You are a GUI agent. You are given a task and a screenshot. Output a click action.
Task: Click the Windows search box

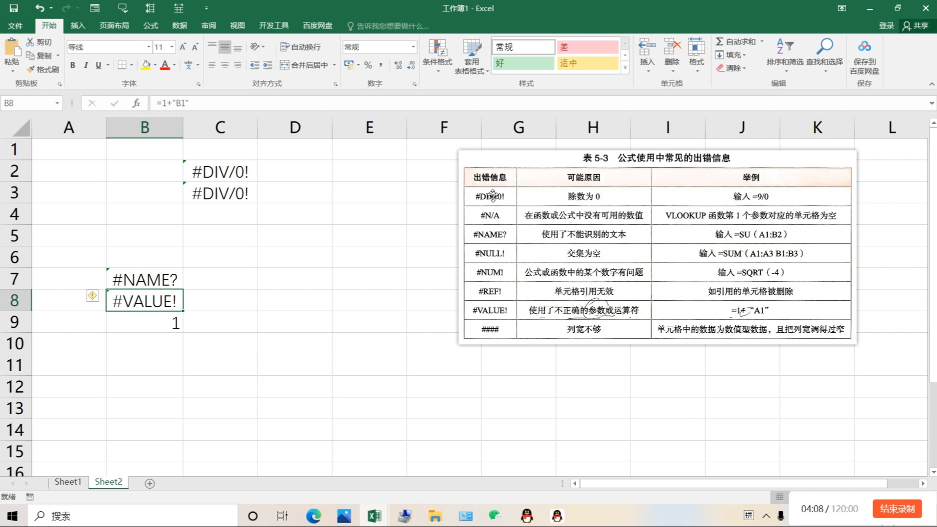pyautogui.click(x=133, y=516)
